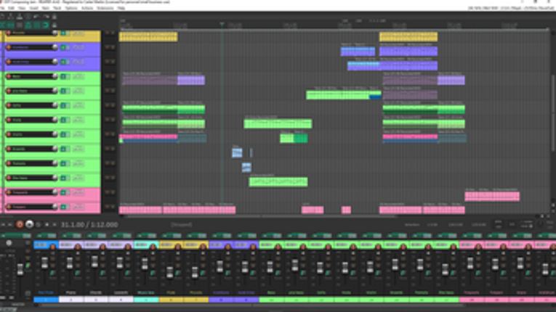The height and width of the screenshot is (312, 556).
Task: Adjust the yellow Piccolo track volume knob
Action: pos(55,33)
